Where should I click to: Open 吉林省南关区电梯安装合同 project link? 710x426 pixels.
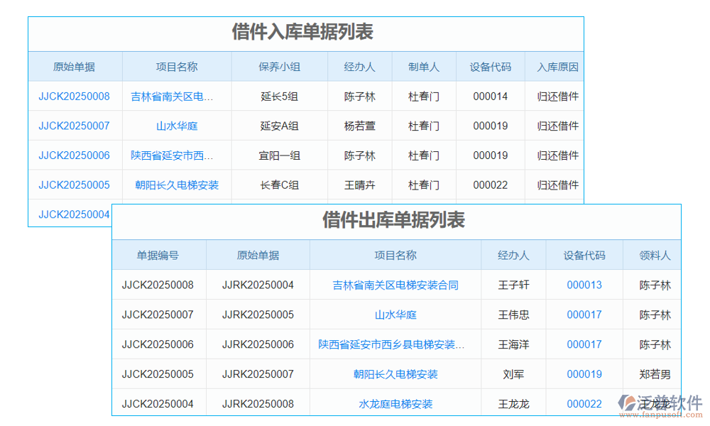tap(395, 285)
